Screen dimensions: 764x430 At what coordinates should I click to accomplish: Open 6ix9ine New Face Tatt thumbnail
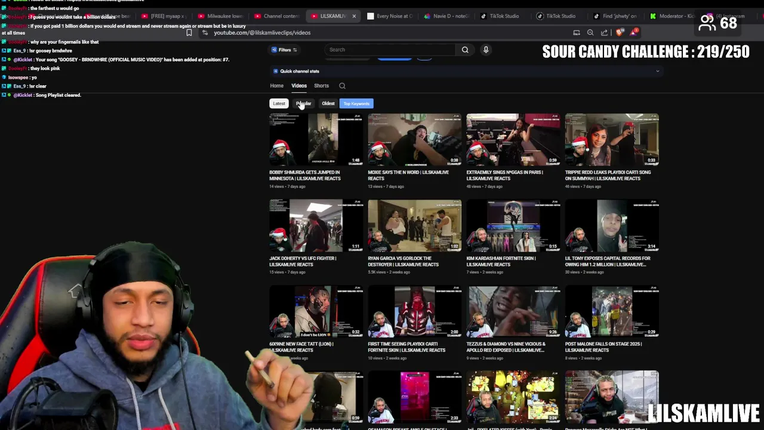(316, 311)
